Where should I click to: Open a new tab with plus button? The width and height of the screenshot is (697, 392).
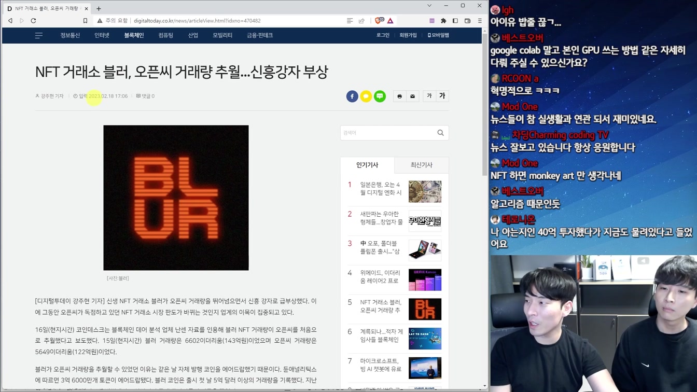pyautogui.click(x=99, y=8)
